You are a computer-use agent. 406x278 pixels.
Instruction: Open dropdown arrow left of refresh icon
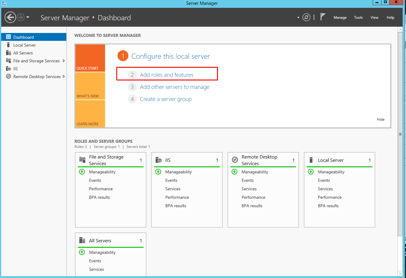[x=298, y=18]
